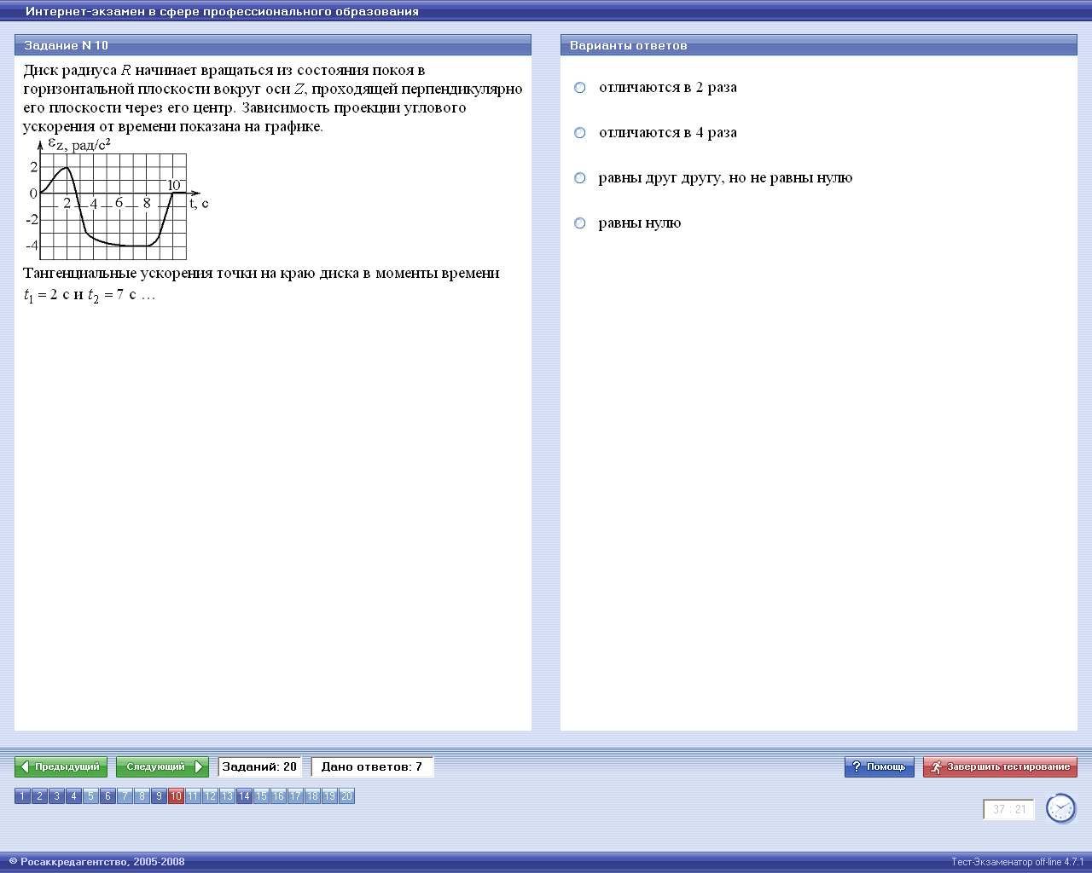The image size is (1092, 873).
Task: Choose the "равны нулю" option
Action: point(580,223)
